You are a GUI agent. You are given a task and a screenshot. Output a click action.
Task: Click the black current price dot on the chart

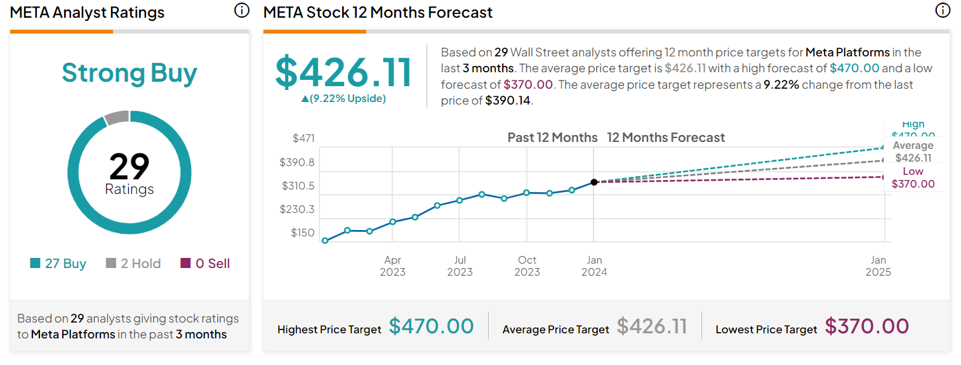pos(594,182)
